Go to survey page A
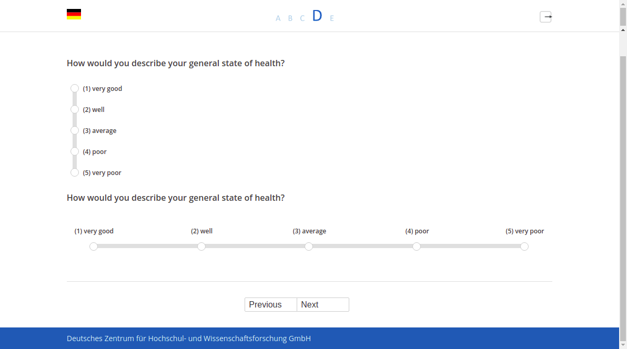 (278, 18)
